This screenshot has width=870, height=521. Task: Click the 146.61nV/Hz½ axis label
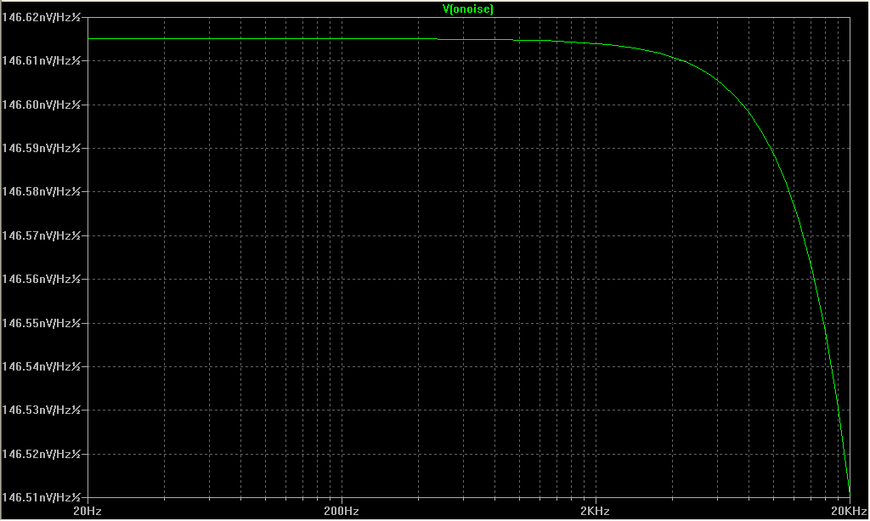[42, 60]
